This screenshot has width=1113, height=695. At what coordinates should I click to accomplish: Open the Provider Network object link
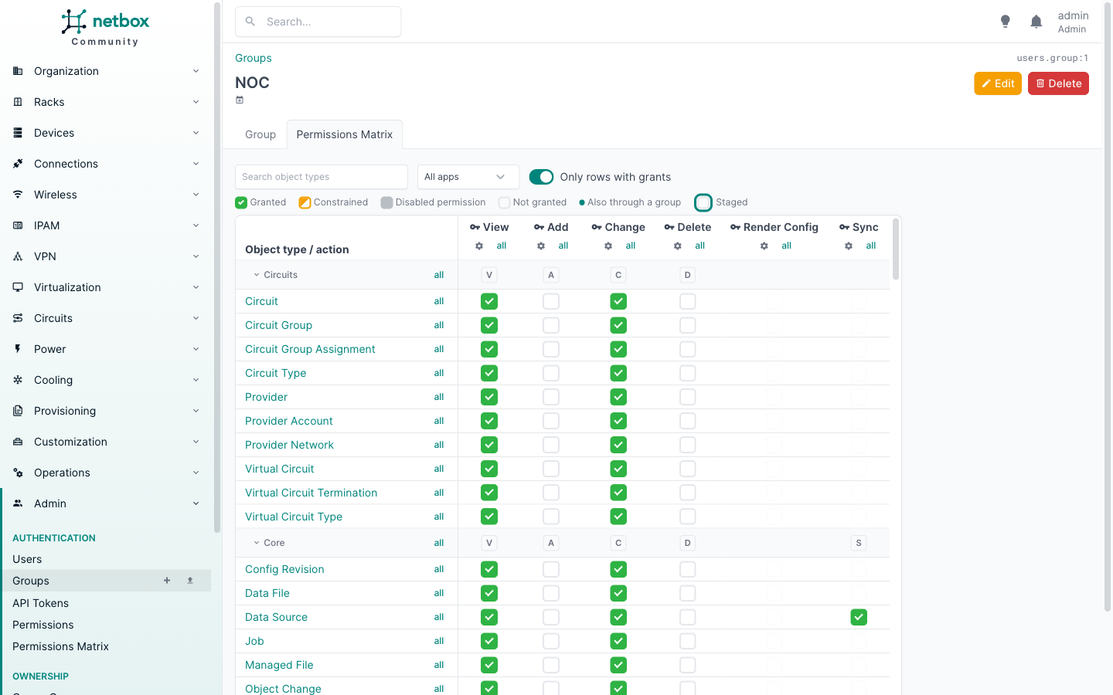tap(290, 445)
